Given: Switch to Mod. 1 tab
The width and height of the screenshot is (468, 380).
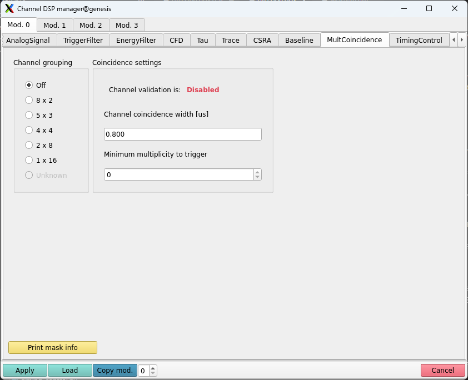Looking at the screenshot, I should tap(55, 26).
